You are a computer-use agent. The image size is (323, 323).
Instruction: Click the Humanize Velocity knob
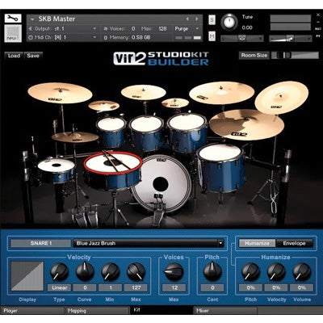pyautogui.click(x=276, y=272)
